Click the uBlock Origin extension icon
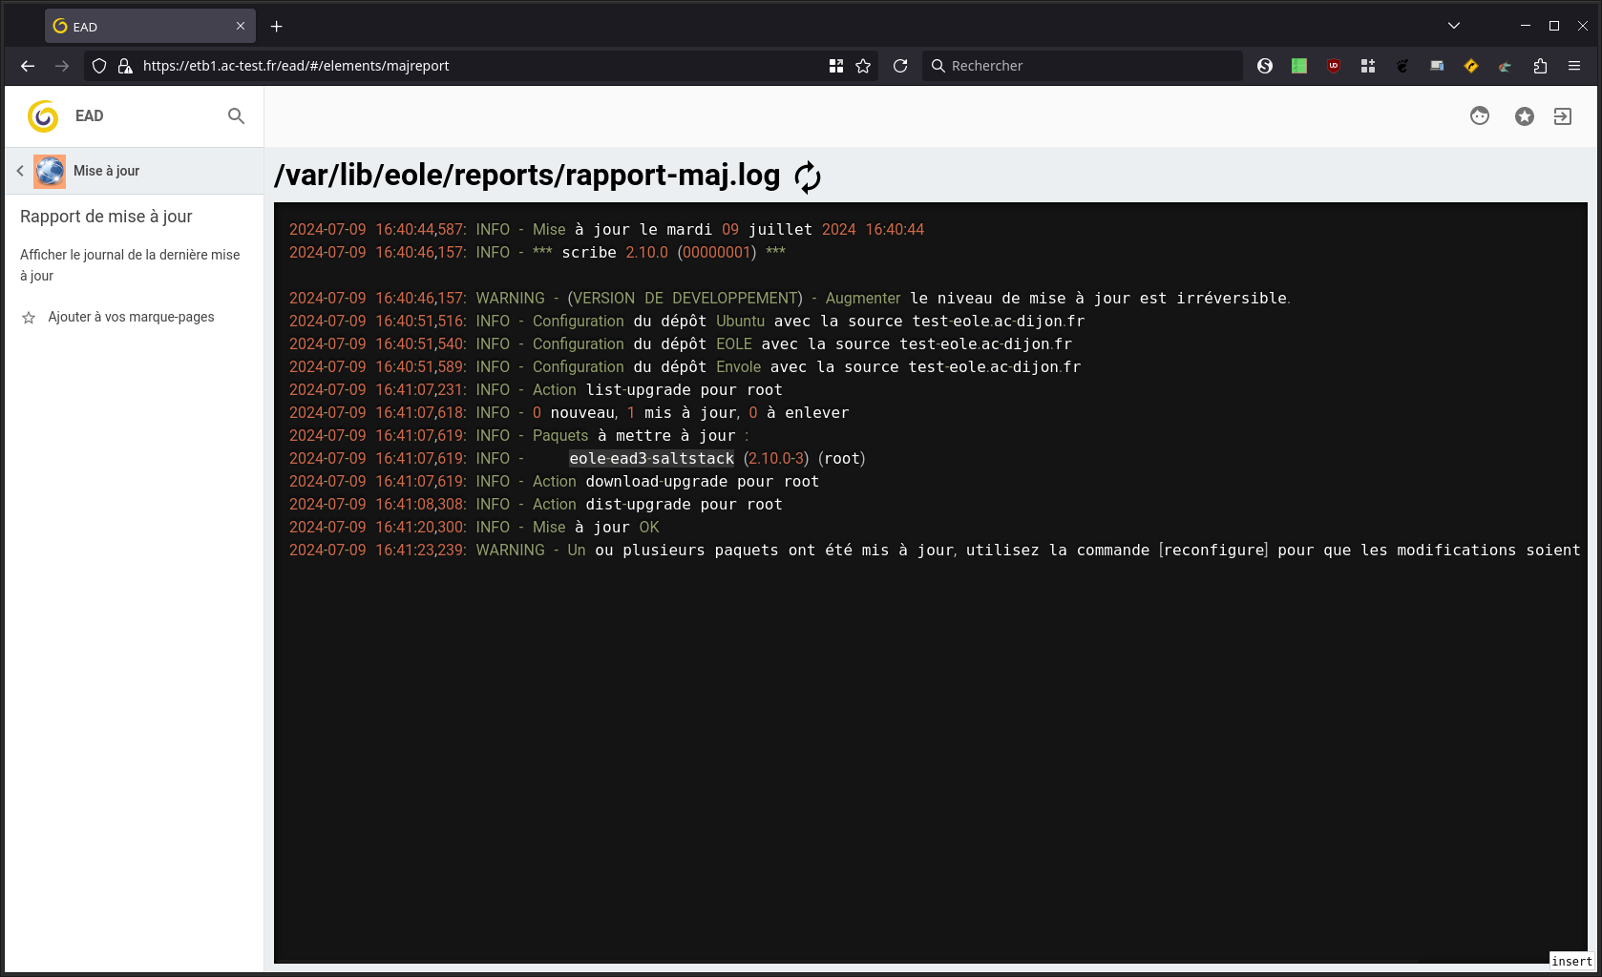The image size is (1602, 977). tap(1334, 66)
